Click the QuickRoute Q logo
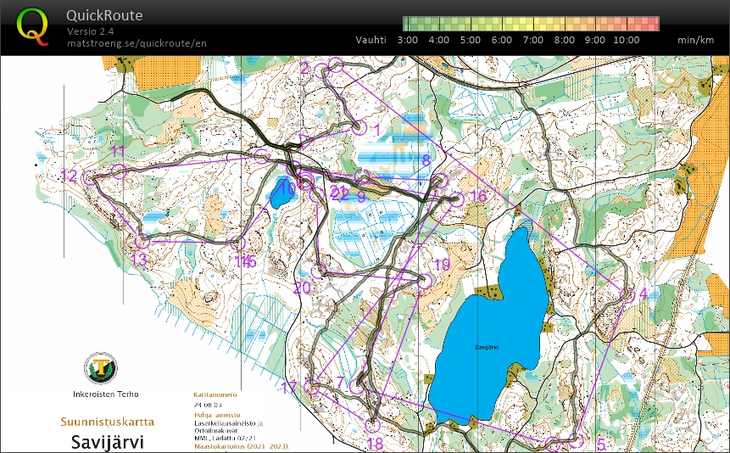730x453 pixels. [x=33, y=25]
